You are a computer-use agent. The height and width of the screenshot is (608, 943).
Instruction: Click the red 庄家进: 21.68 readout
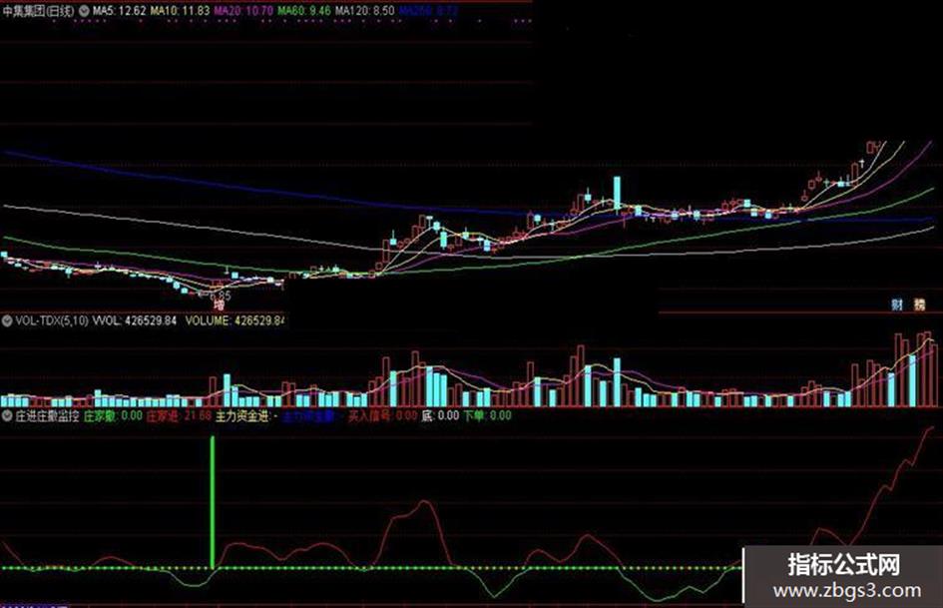180,415
